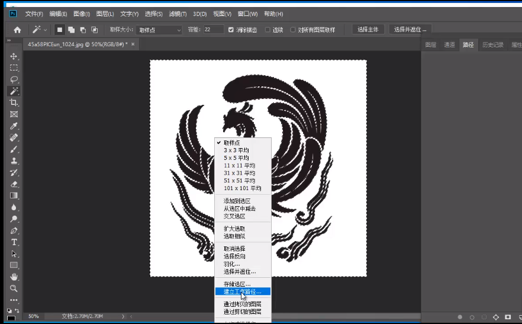The height and width of the screenshot is (324, 522).
Task: Click the 选择主体 button
Action: click(368, 30)
